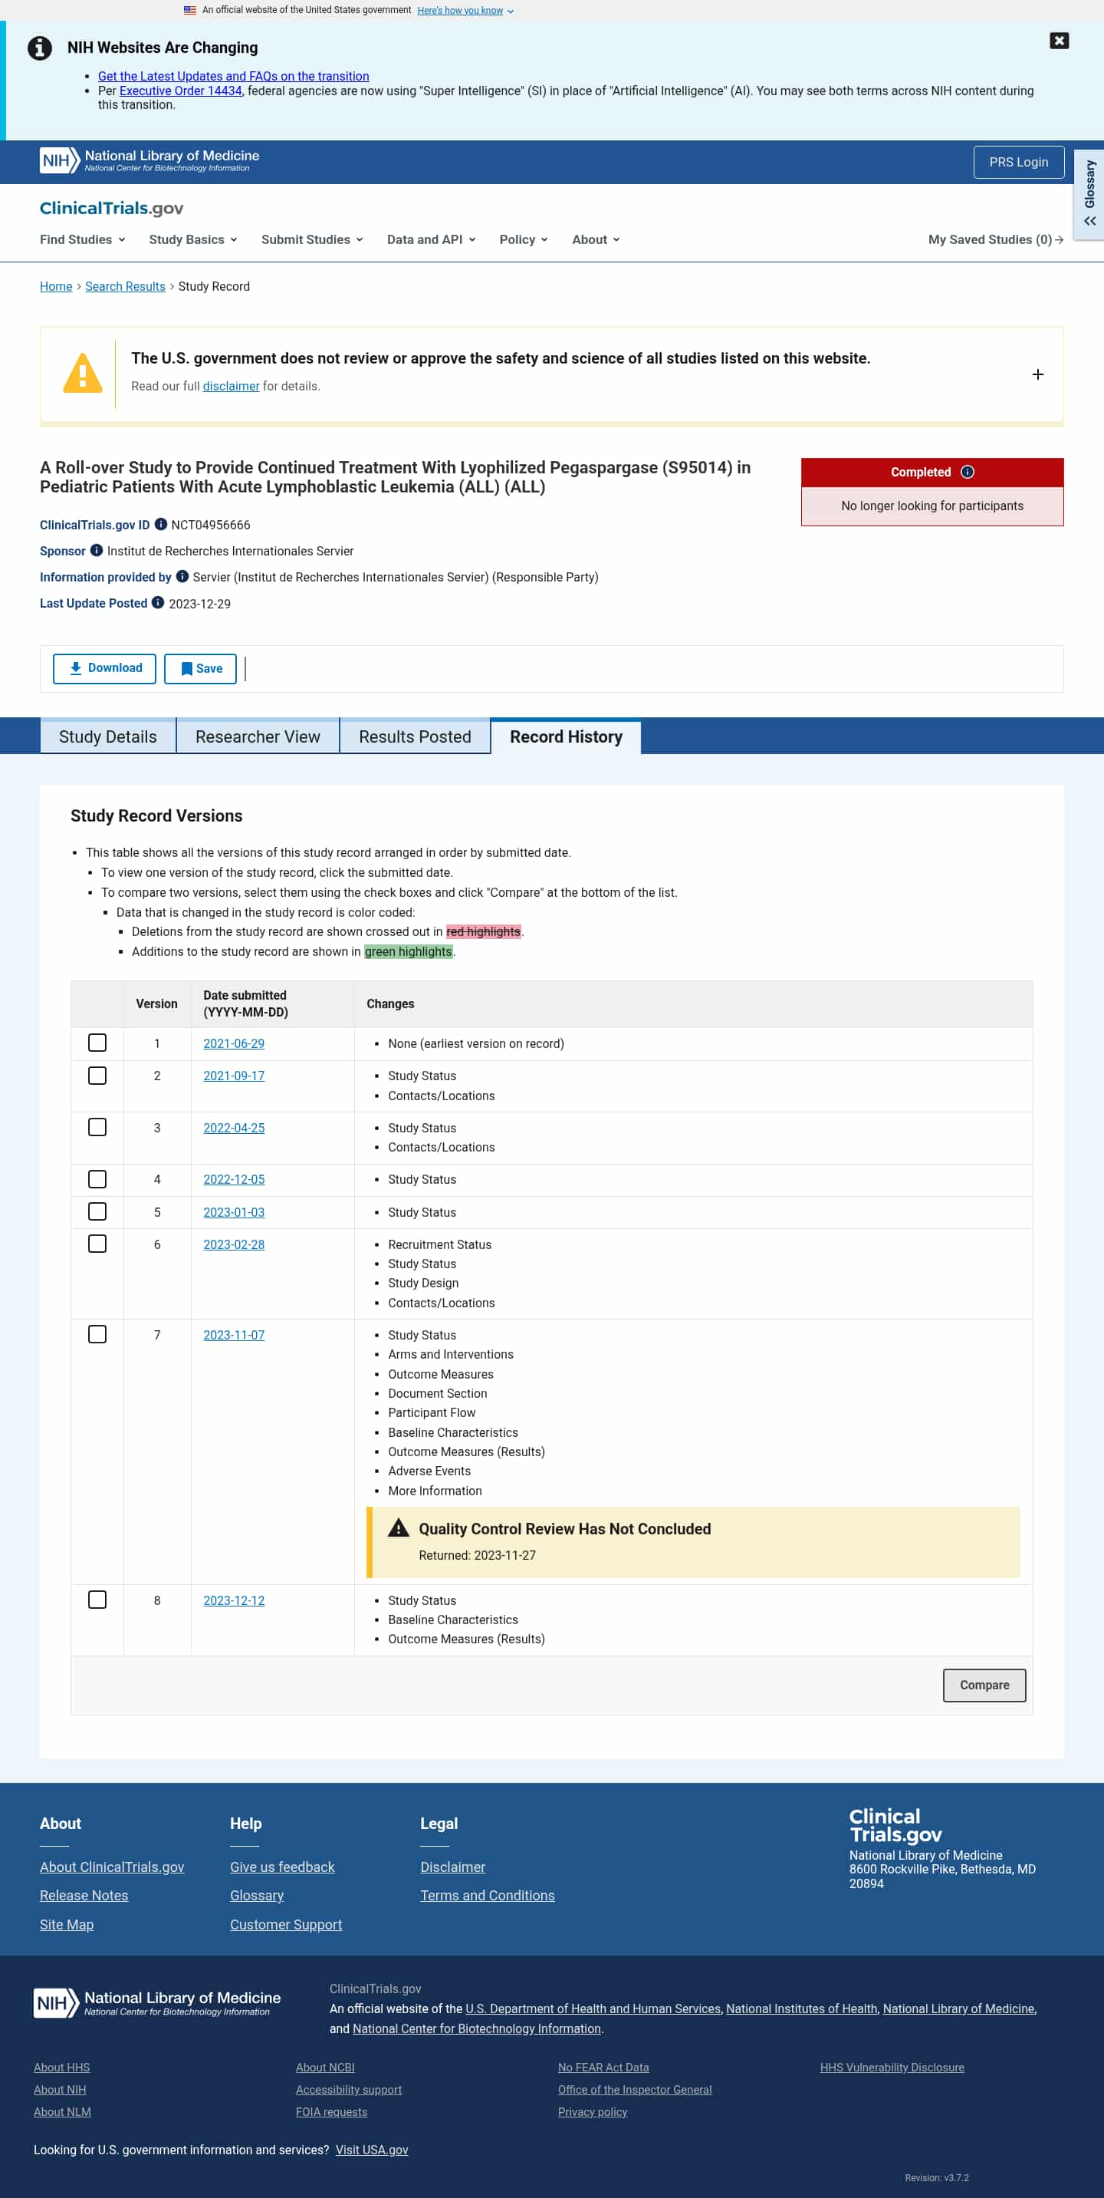Click info icon beside Information provided by

click(x=182, y=576)
